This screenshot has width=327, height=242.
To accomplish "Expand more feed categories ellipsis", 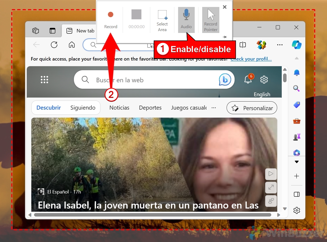I will coord(214,108).
